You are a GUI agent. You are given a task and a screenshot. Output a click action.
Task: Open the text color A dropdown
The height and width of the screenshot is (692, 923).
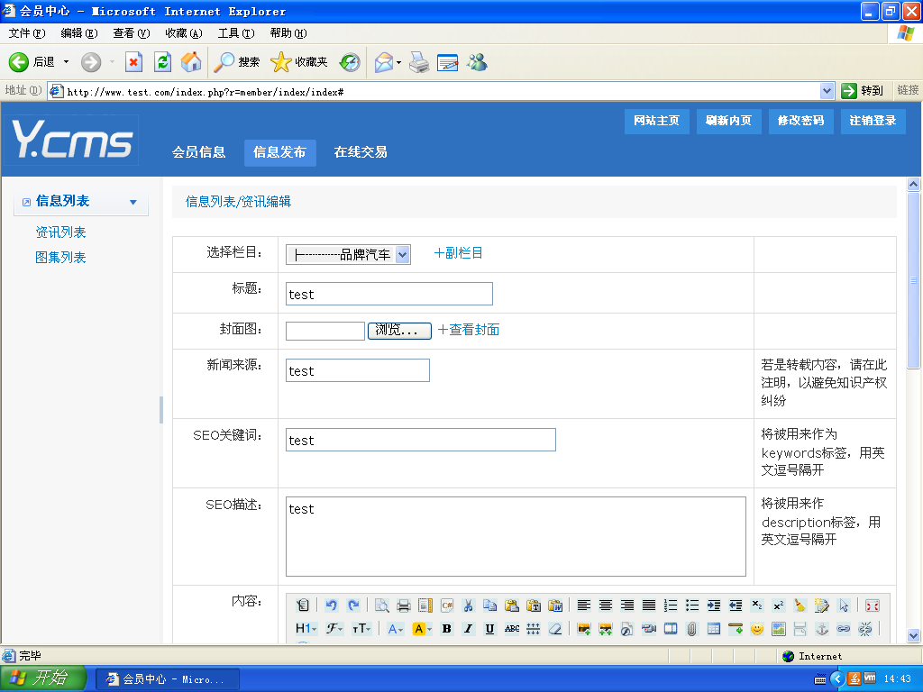click(x=395, y=628)
